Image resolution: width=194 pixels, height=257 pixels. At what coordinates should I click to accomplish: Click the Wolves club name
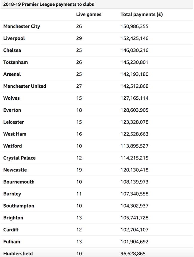[11, 98]
